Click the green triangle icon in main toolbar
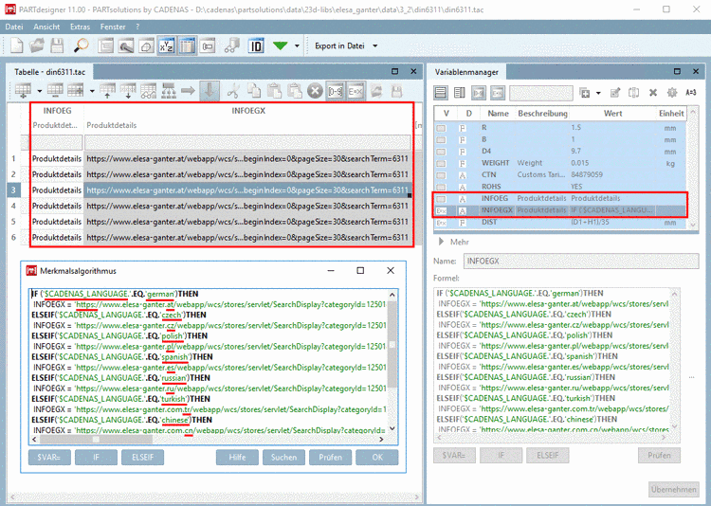This screenshot has width=711, height=506. [x=281, y=45]
